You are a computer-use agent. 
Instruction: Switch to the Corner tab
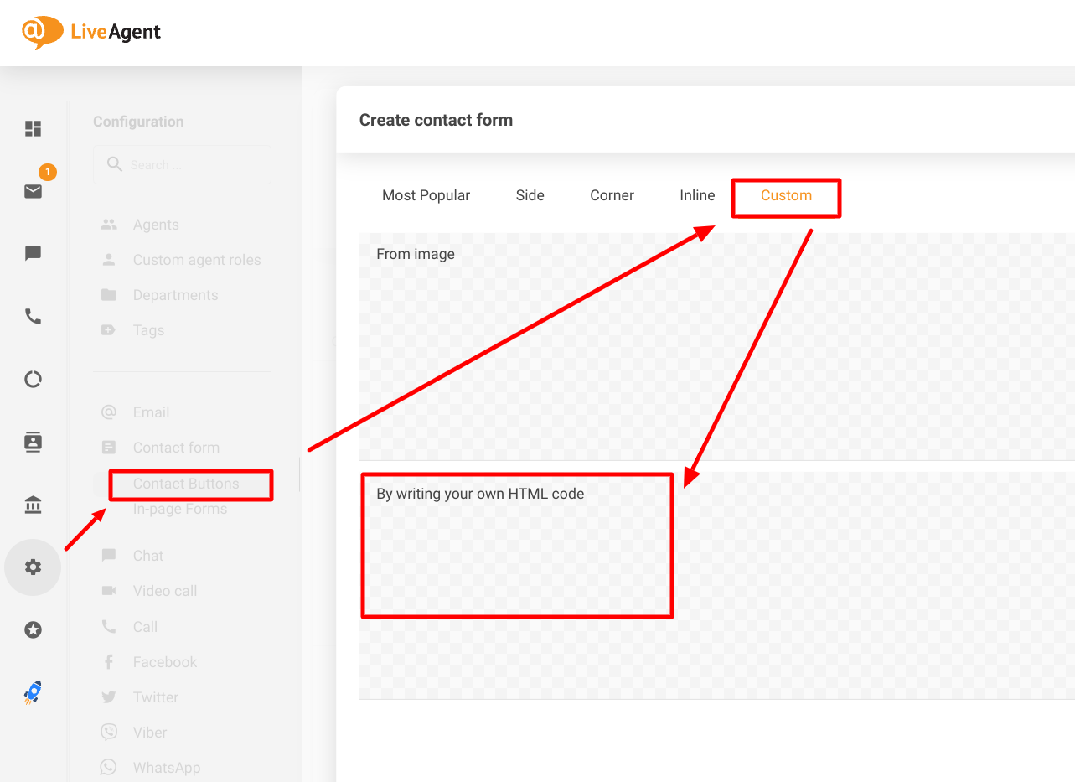tap(612, 194)
